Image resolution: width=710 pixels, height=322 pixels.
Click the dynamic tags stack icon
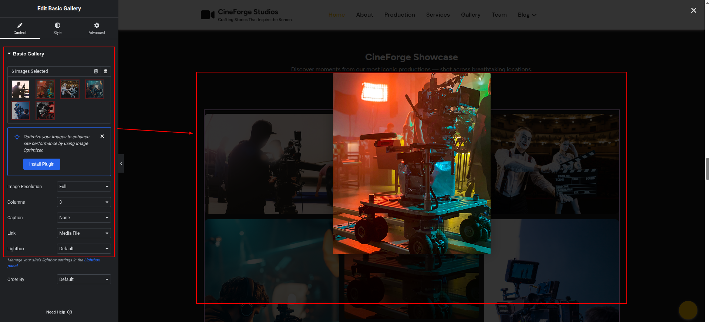106,71
